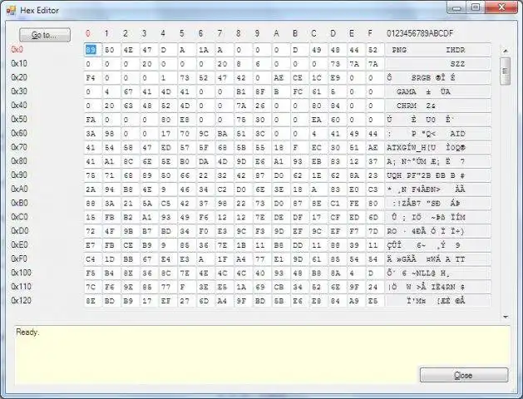Viewport: 523px width, 399px height.
Task: Select hex cell 6 in row 0x10
Action: 259,64
